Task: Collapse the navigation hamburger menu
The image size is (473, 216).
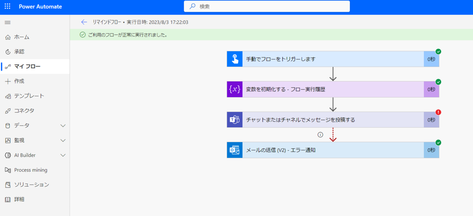Action: tap(7, 22)
